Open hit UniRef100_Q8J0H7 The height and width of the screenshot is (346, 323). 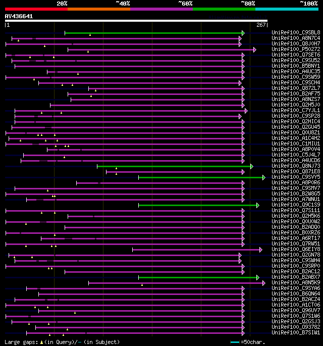pos(296,43)
